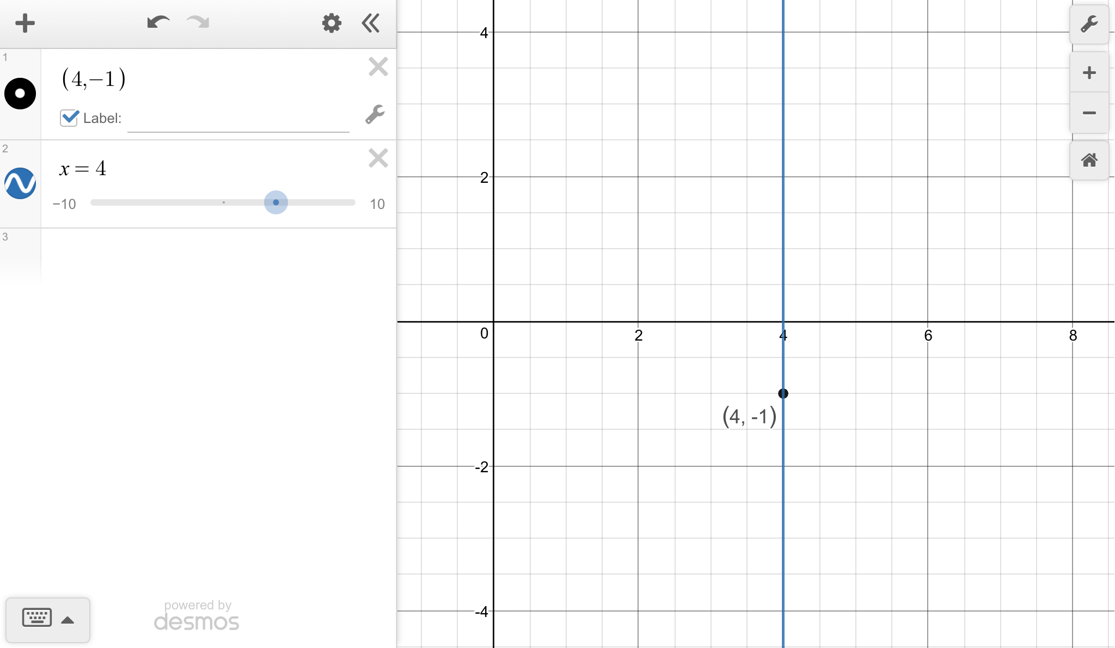
Task: Toggle visibility of x=4 line
Action: [20, 183]
